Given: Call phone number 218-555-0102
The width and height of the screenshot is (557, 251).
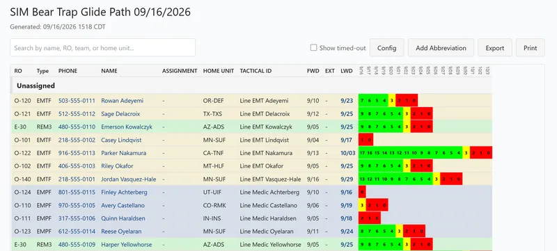Looking at the screenshot, I should coord(77,140).
